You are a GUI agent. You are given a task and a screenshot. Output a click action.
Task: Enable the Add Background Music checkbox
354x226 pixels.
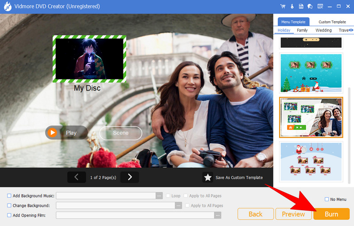coord(9,196)
